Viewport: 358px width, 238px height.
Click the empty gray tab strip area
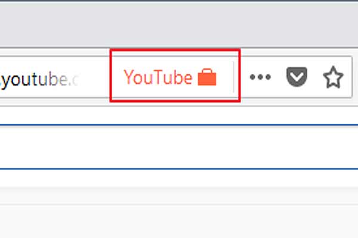tap(179, 24)
